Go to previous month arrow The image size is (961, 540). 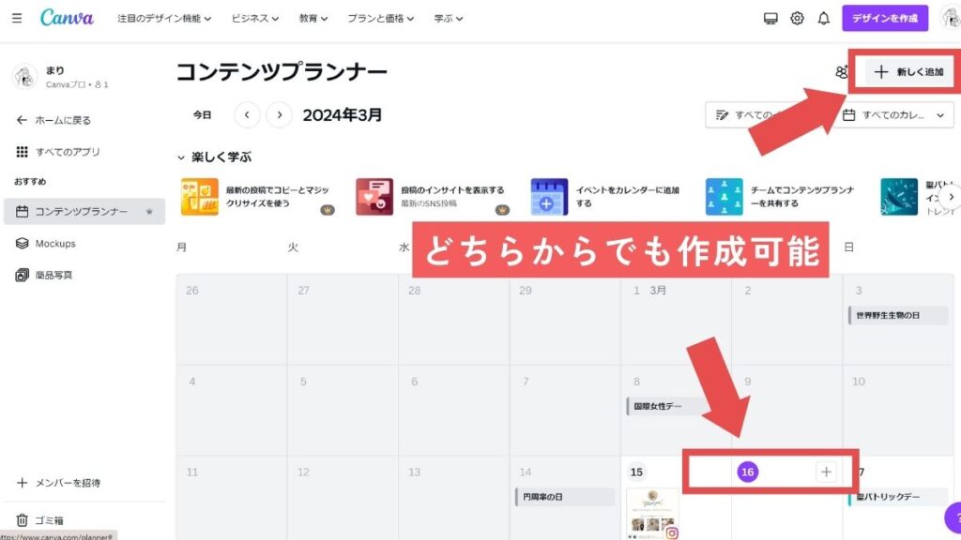click(x=247, y=115)
